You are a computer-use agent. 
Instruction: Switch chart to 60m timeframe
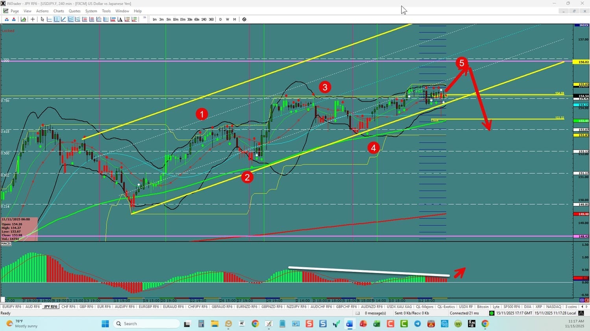coord(197,19)
